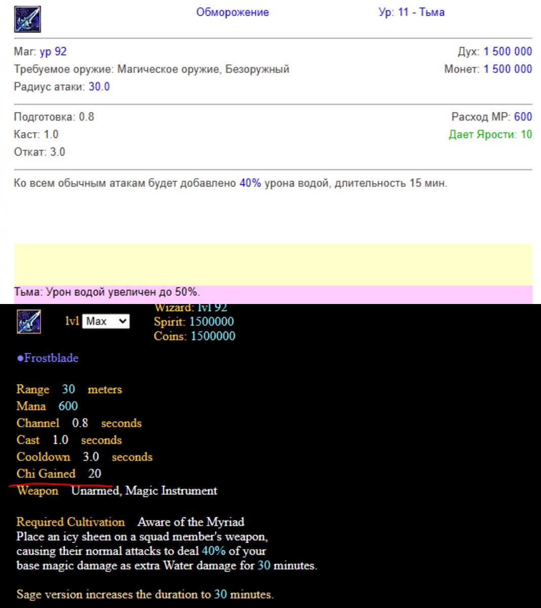Click the pink Тьма bonus description bar

pos(273,292)
